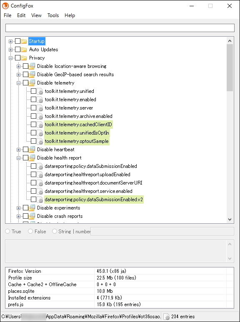Collapse the Disable health report node
The width and height of the screenshot is (240, 322).
18,158
